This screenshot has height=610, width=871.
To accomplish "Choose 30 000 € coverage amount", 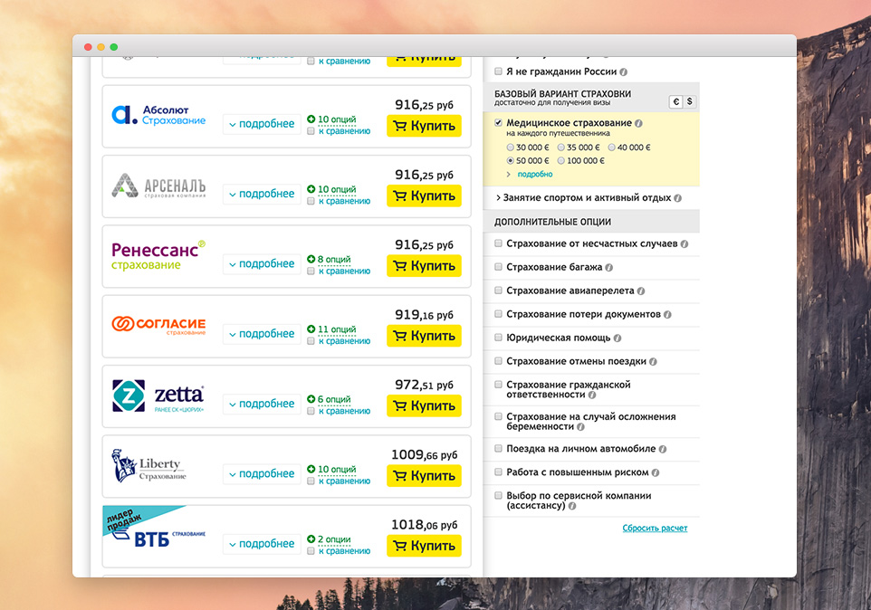I will coord(511,148).
